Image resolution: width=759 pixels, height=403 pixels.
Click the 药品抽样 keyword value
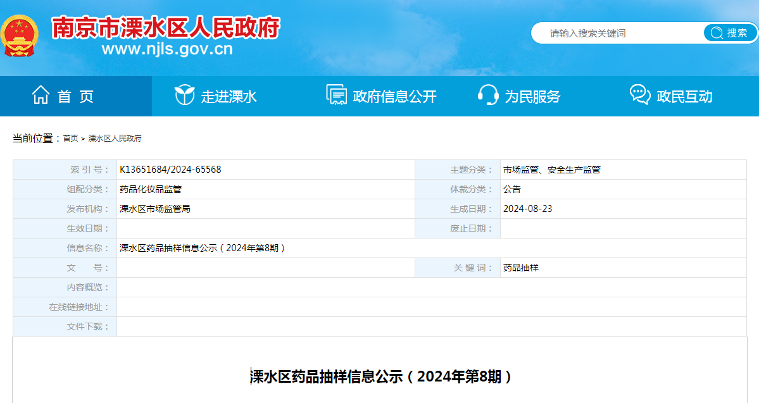point(520,268)
